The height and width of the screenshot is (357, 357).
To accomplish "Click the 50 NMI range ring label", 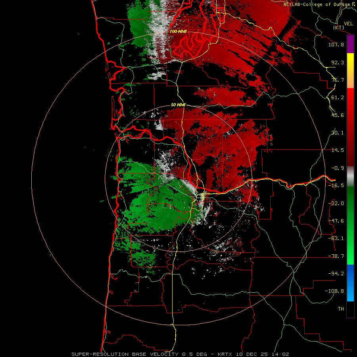I will point(178,105).
